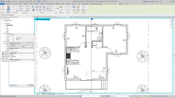This screenshot has height=98, width=175.
Task: Select the Move tool with four arrows
Action: (33, 10)
